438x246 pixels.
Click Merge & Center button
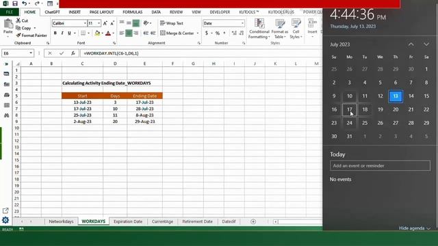tap(177, 33)
